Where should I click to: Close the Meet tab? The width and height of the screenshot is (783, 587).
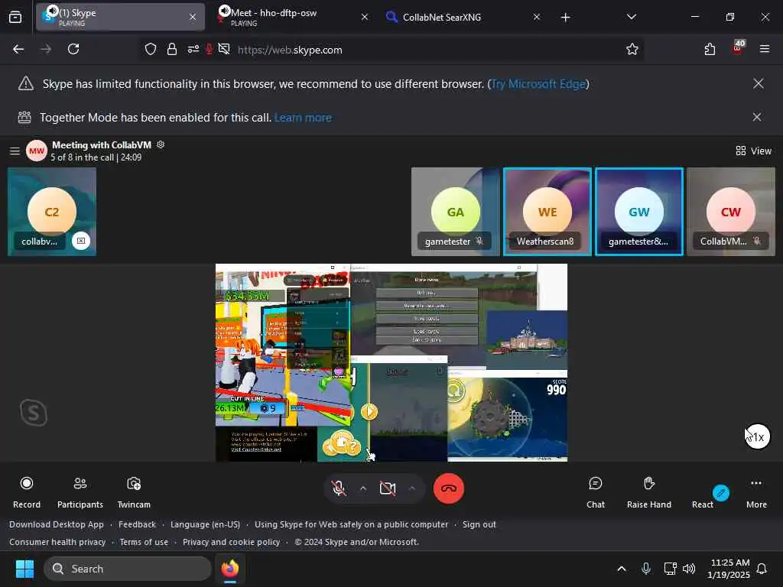(365, 17)
